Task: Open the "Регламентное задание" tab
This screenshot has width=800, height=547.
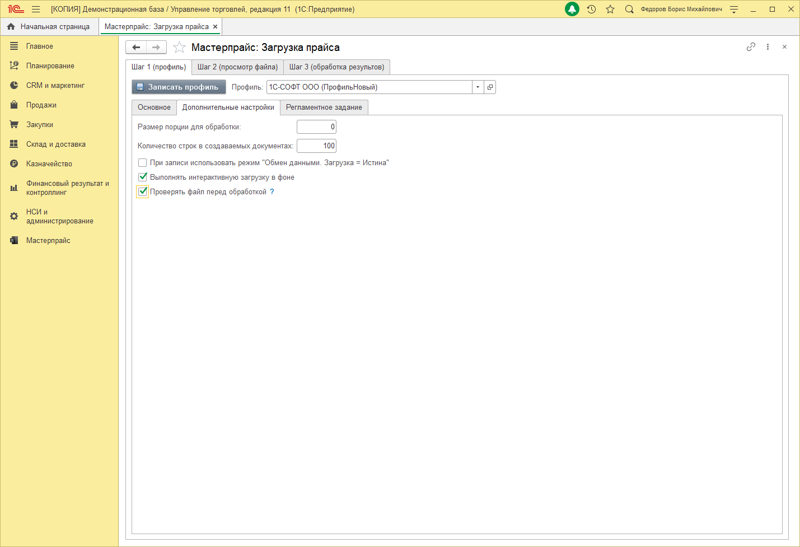Action: [324, 107]
